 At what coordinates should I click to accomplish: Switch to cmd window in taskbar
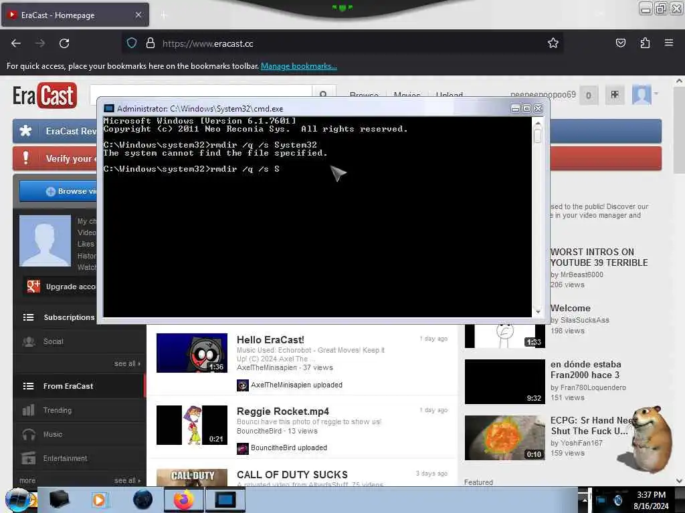coord(225,500)
